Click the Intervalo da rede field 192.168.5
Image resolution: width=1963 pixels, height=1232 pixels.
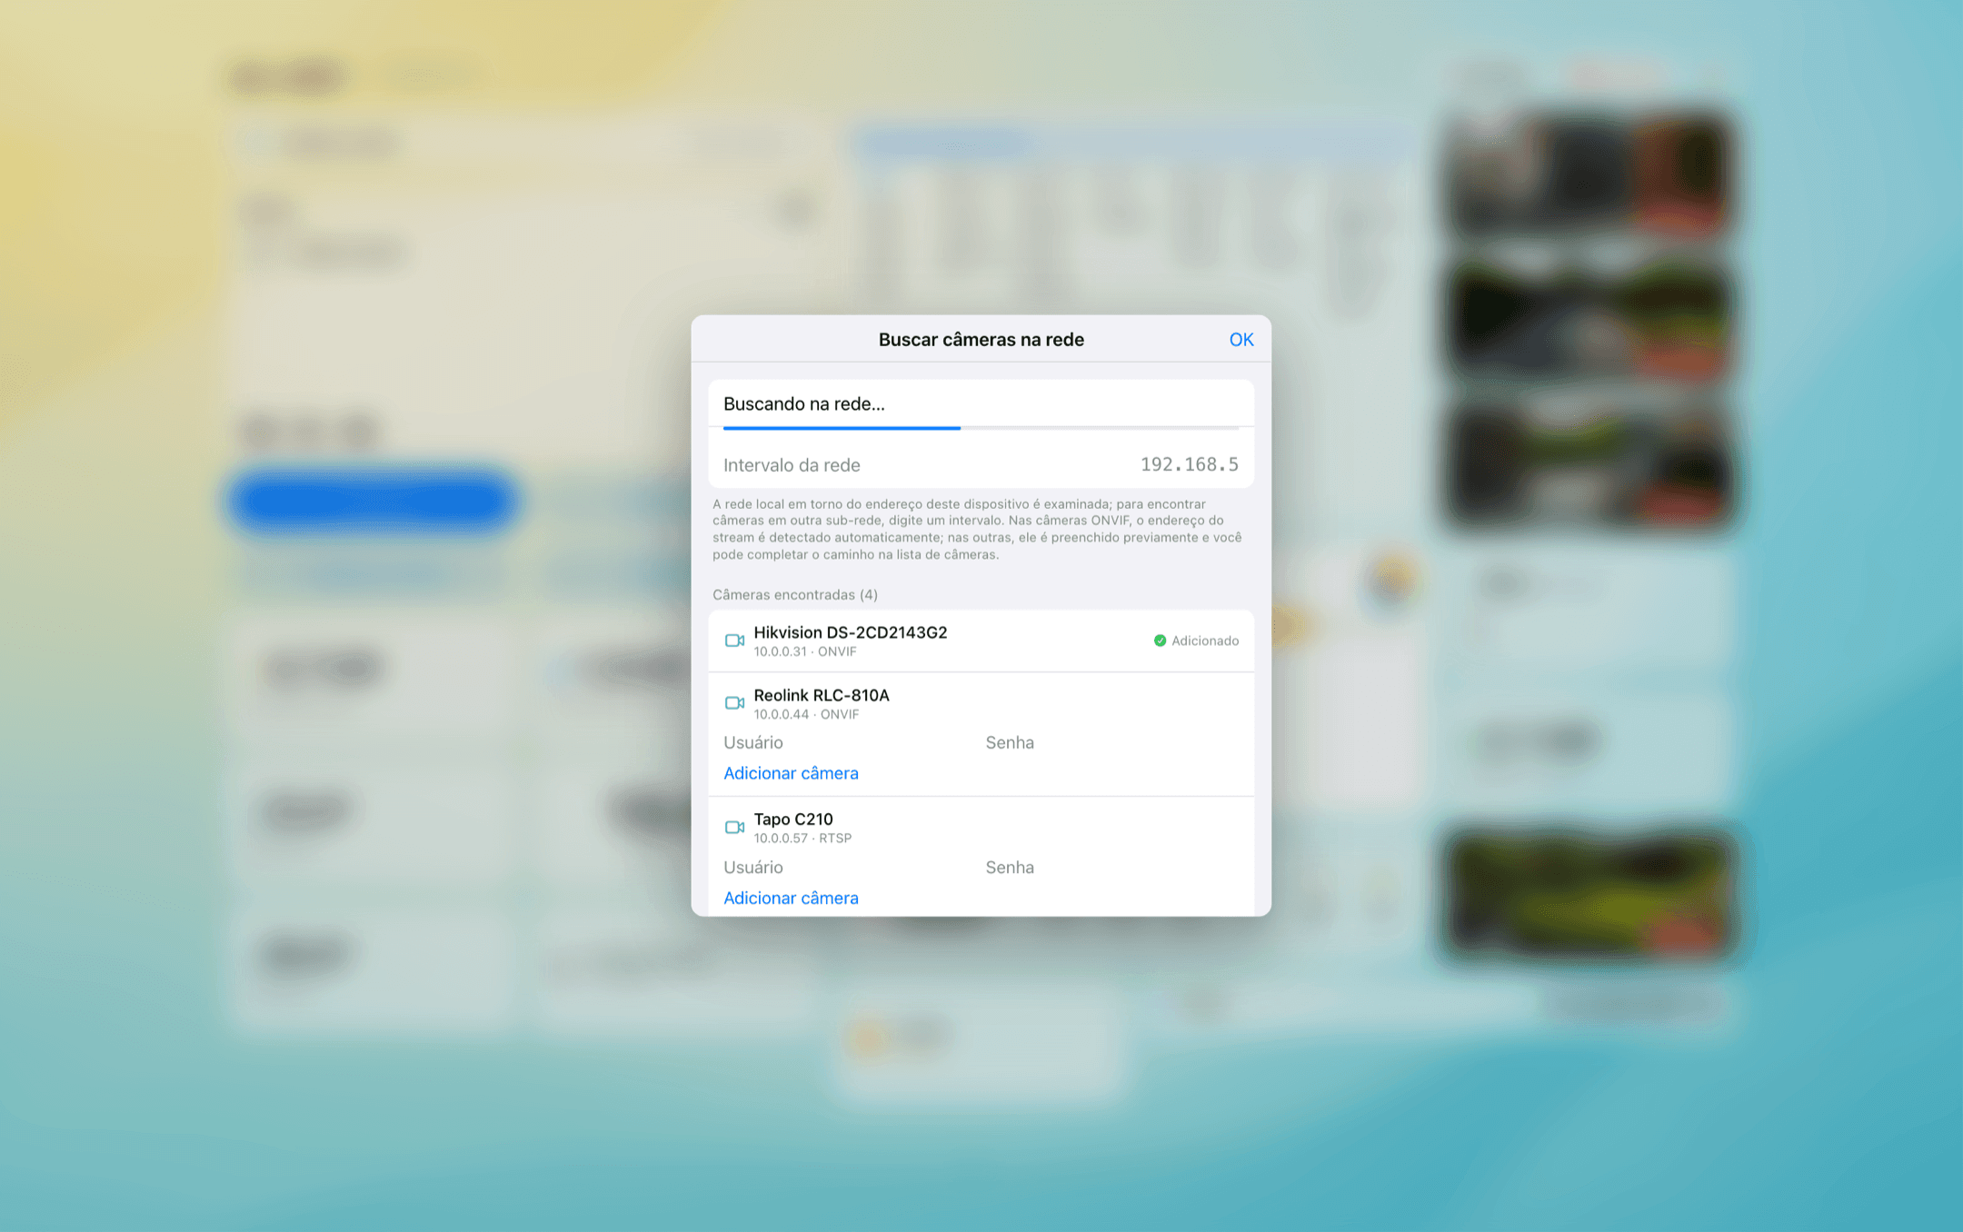[981, 465]
